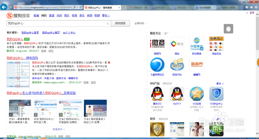Clear the search box with the X icon
This screenshot has height=139, width=259.
[108, 23]
